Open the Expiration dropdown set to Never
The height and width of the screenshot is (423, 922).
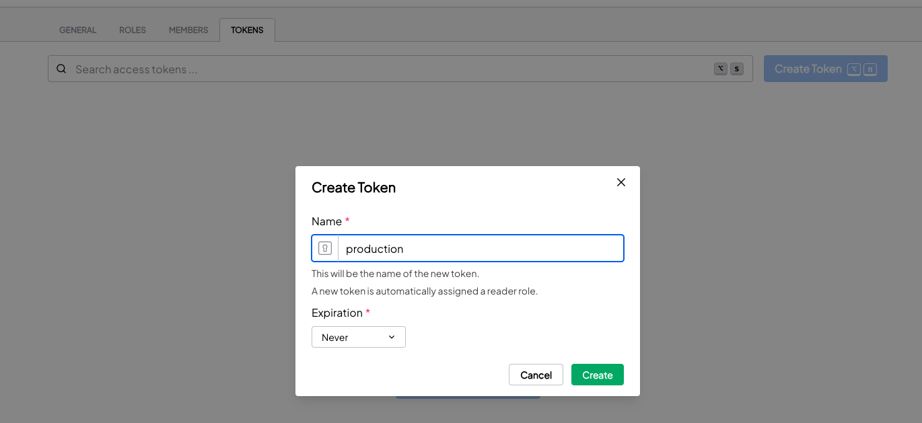point(359,337)
